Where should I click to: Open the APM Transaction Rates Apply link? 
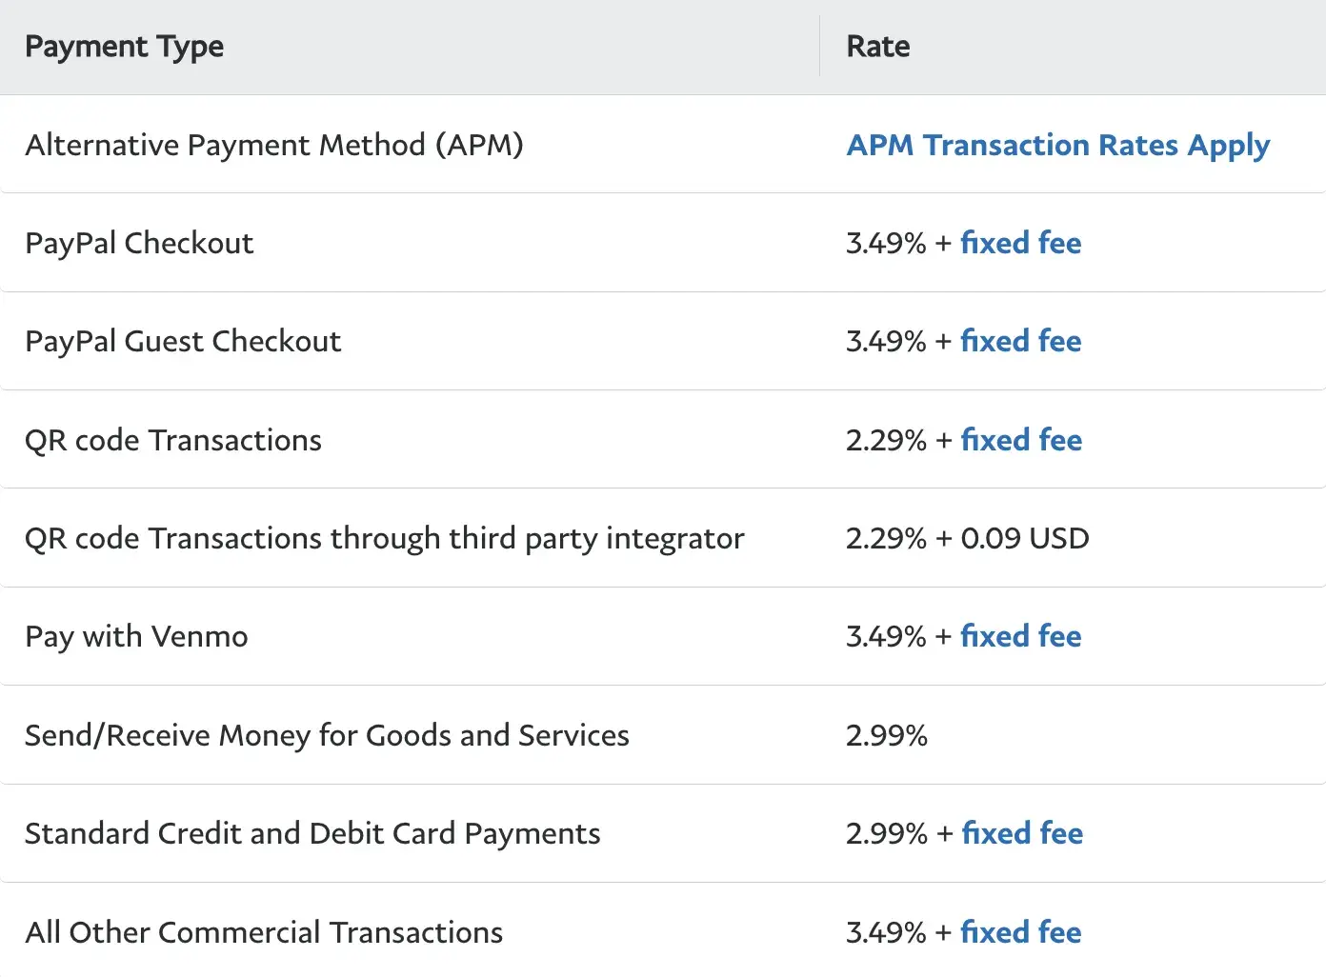coord(1057,146)
